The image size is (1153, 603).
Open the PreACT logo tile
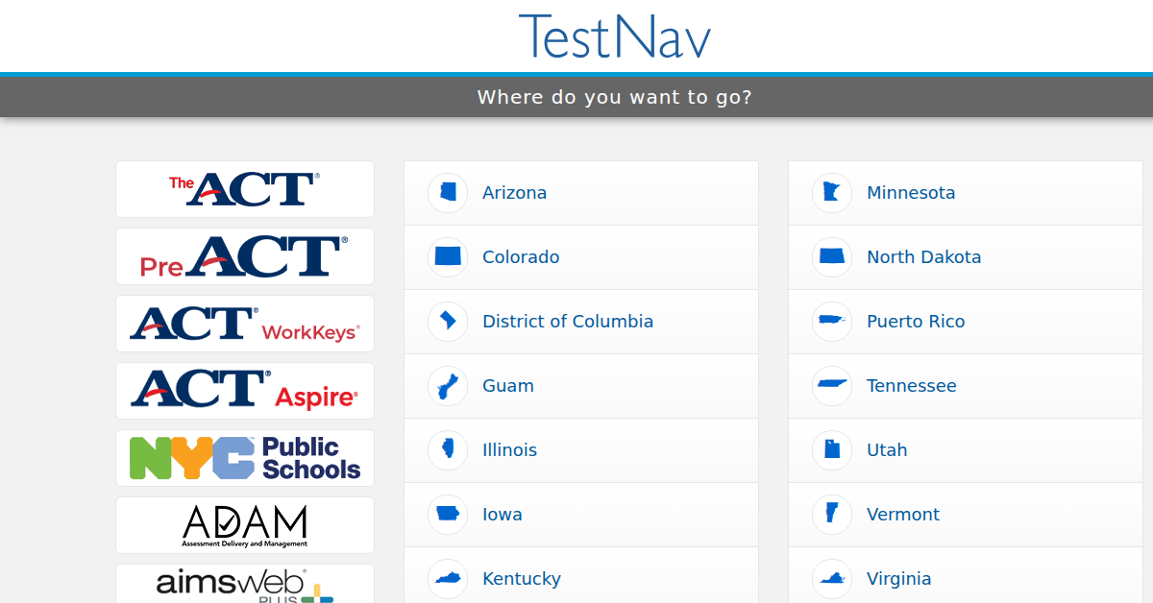click(245, 256)
